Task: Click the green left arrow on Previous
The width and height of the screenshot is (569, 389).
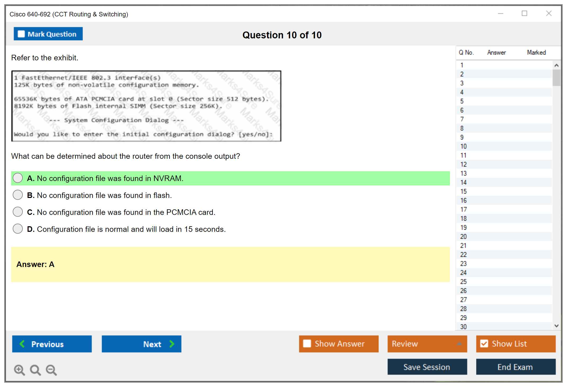Action: (x=22, y=344)
